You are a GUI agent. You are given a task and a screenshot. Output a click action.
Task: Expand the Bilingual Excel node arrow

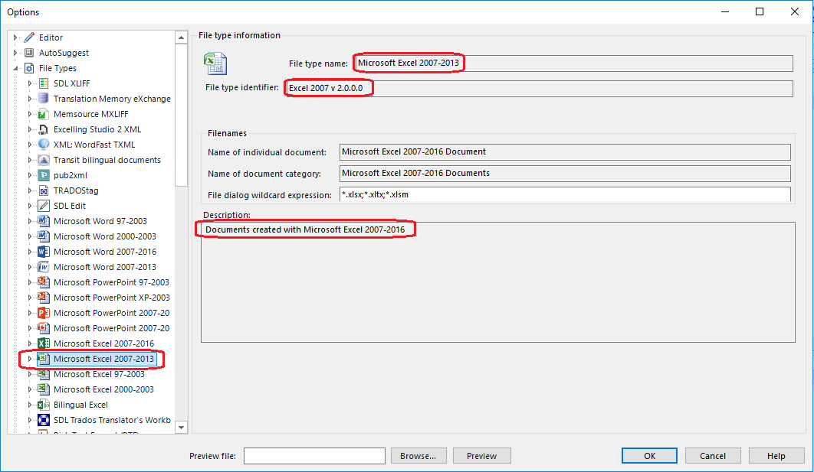30,404
